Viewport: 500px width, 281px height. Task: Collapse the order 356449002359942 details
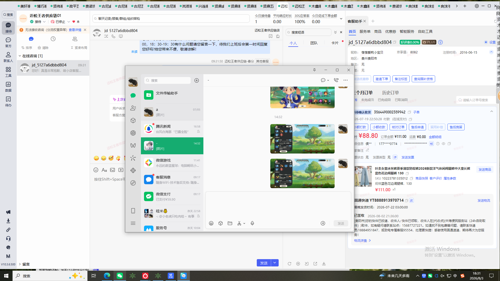pos(492,112)
